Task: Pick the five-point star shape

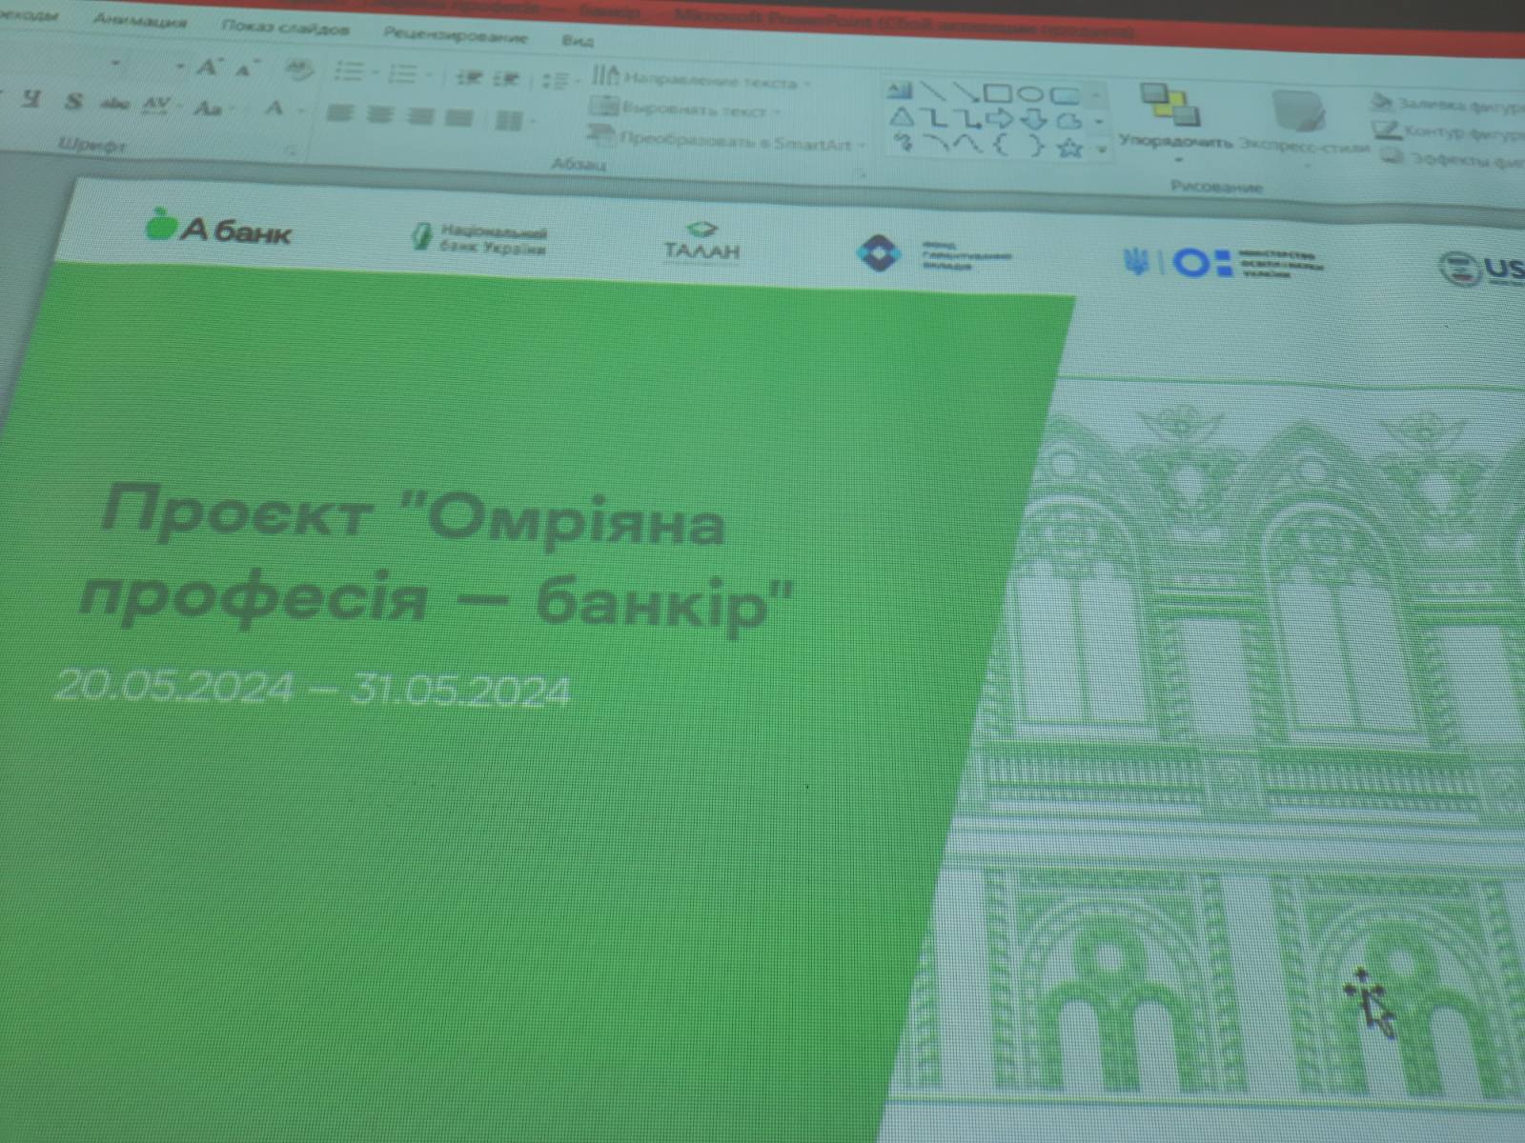Action: point(1069,148)
